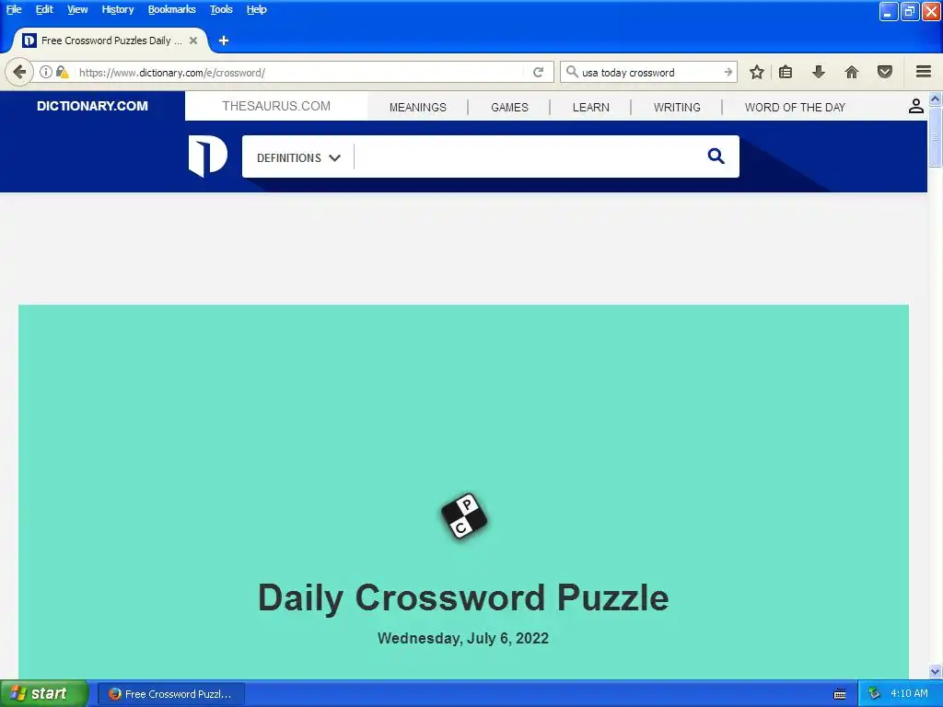Click the date Wednesday, July 6, 2022
Screen dimensions: 943x707
tap(463, 638)
